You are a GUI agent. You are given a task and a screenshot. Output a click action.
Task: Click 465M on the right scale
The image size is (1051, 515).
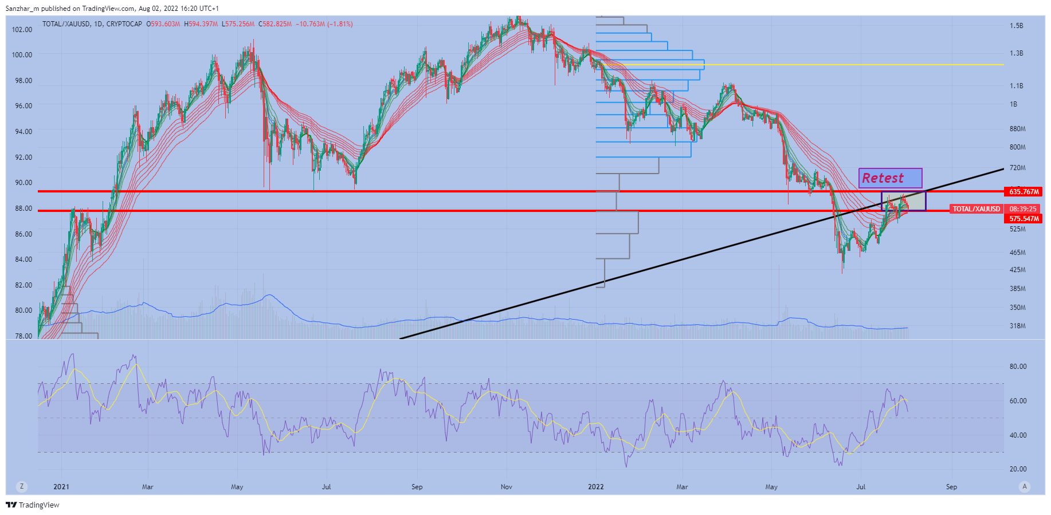[x=1018, y=253]
